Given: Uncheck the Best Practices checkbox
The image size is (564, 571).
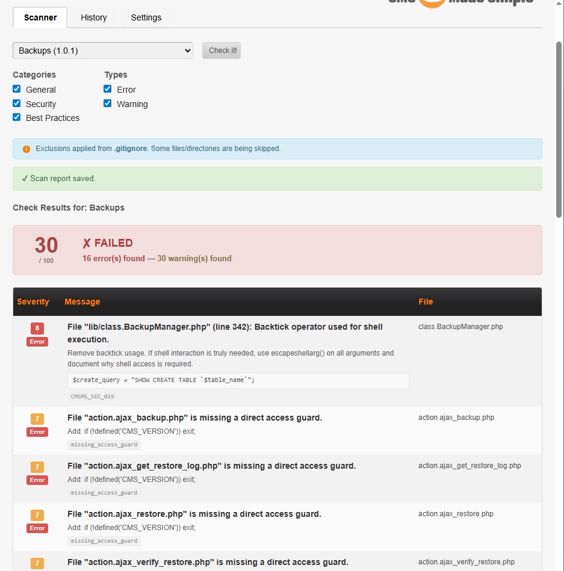Looking at the screenshot, I should pos(17,117).
